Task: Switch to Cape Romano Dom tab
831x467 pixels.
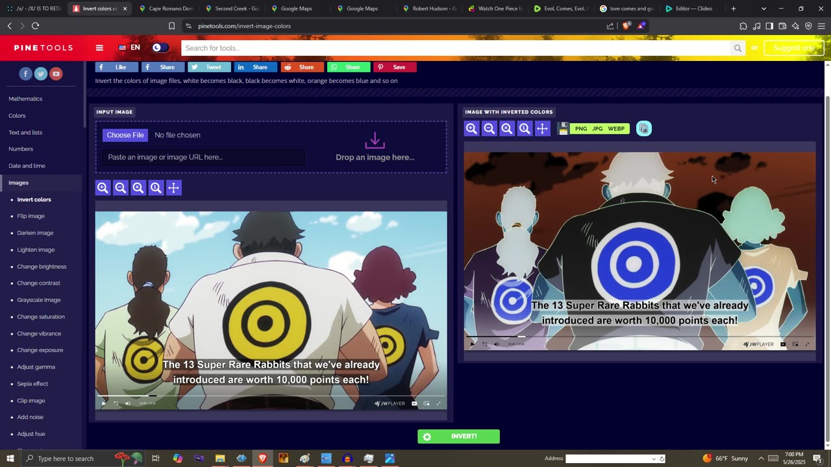Action: (166, 8)
